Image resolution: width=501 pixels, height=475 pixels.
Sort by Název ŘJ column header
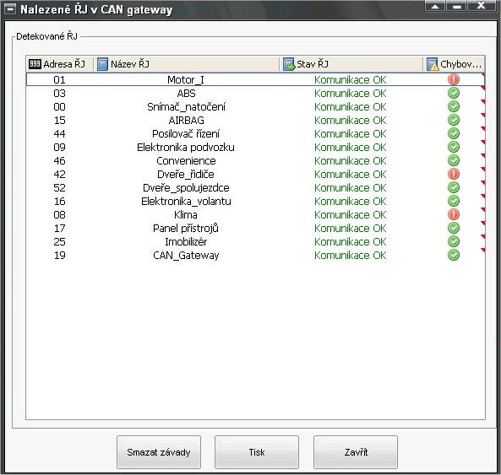coord(187,64)
